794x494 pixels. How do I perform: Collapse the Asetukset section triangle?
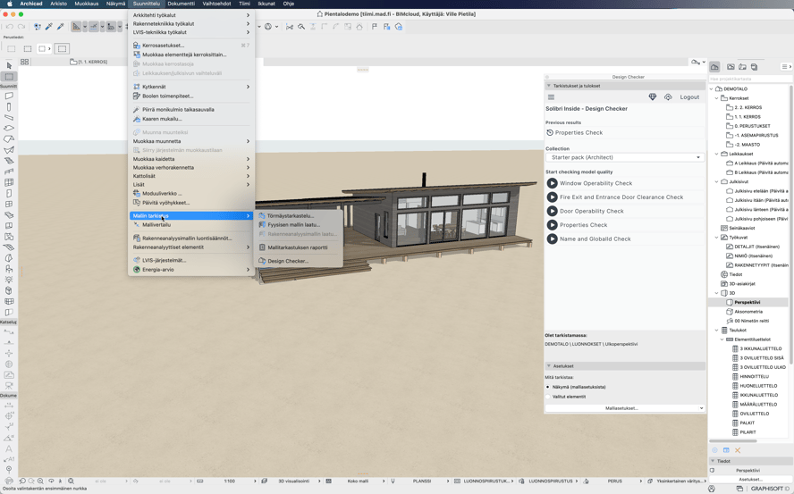tap(548, 366)
